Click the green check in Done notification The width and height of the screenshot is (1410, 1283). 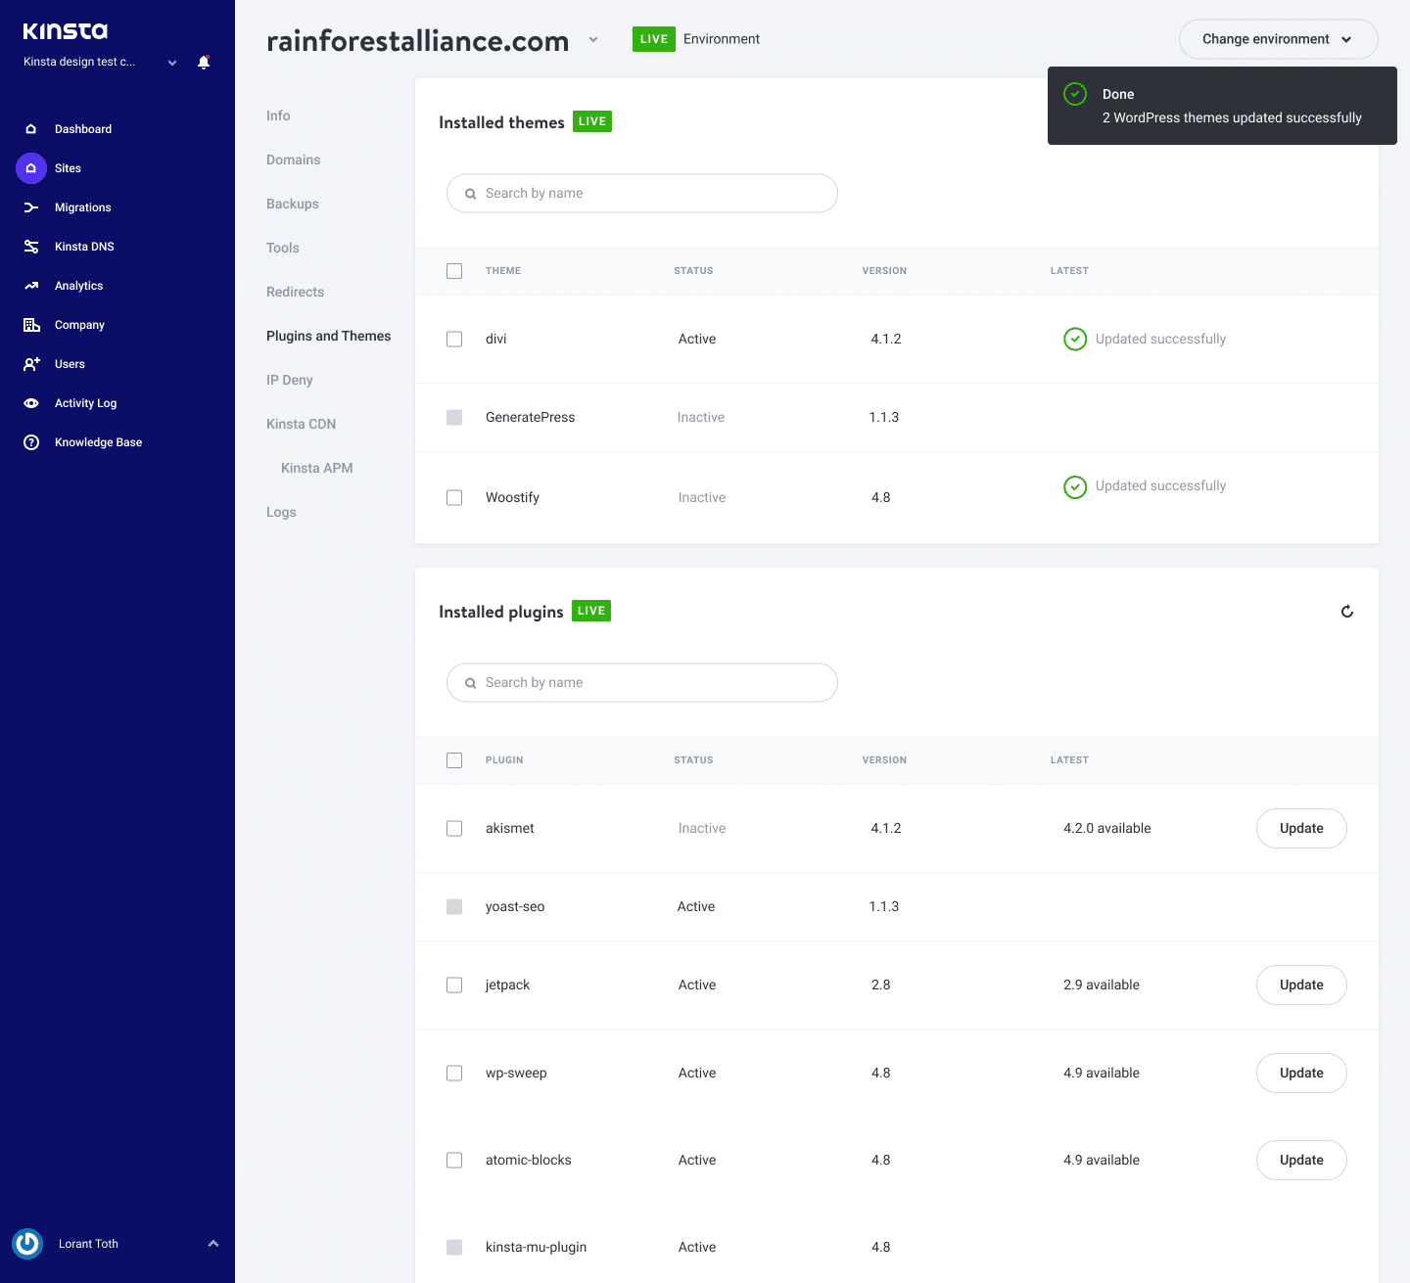coord(1075,94)
